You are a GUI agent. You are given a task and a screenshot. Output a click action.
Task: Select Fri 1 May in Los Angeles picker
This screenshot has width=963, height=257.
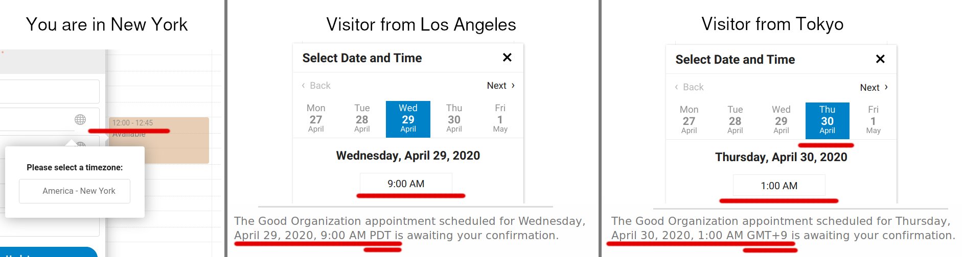point(500,119)
